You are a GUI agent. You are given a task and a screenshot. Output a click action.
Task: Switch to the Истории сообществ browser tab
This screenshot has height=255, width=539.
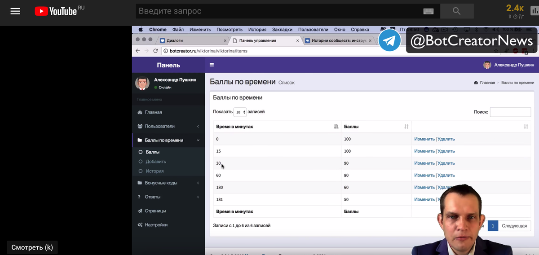[339, 40]
